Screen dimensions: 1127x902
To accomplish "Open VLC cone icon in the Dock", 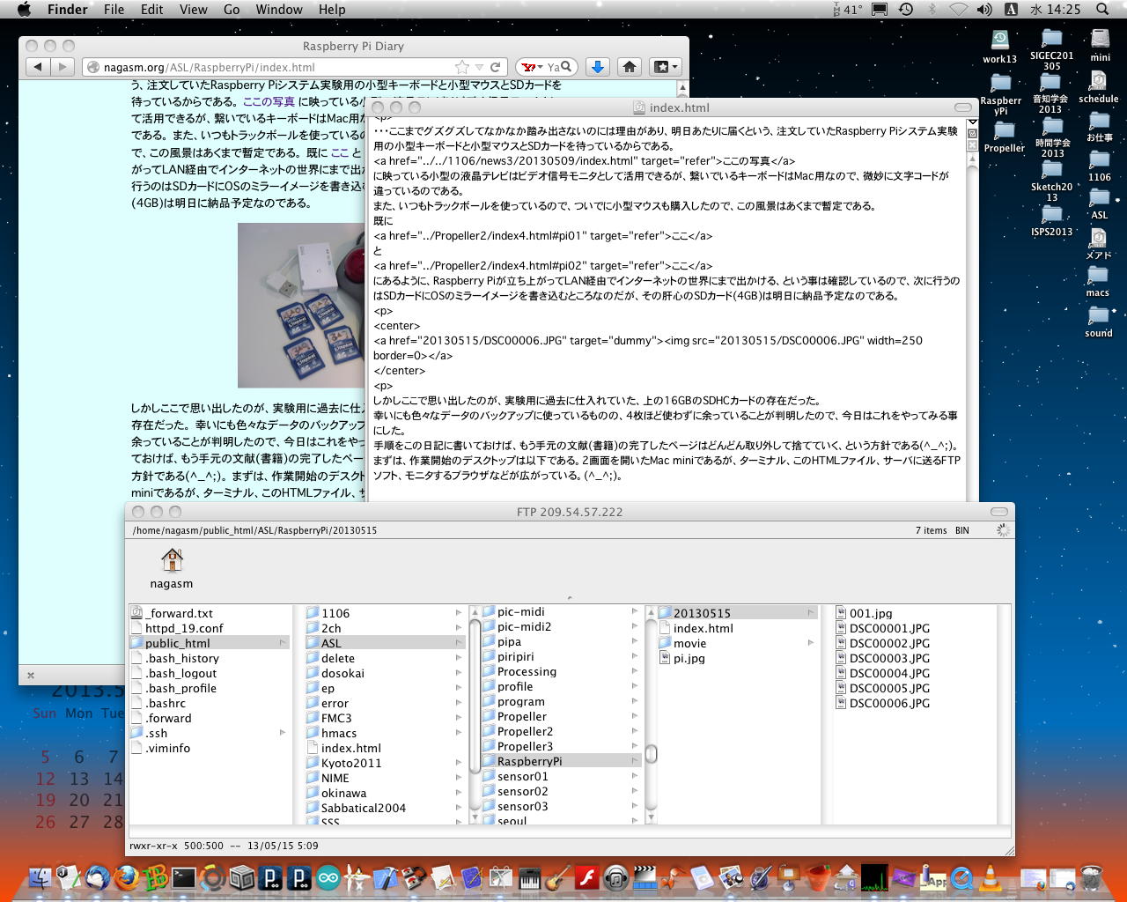I will point(990,877).
